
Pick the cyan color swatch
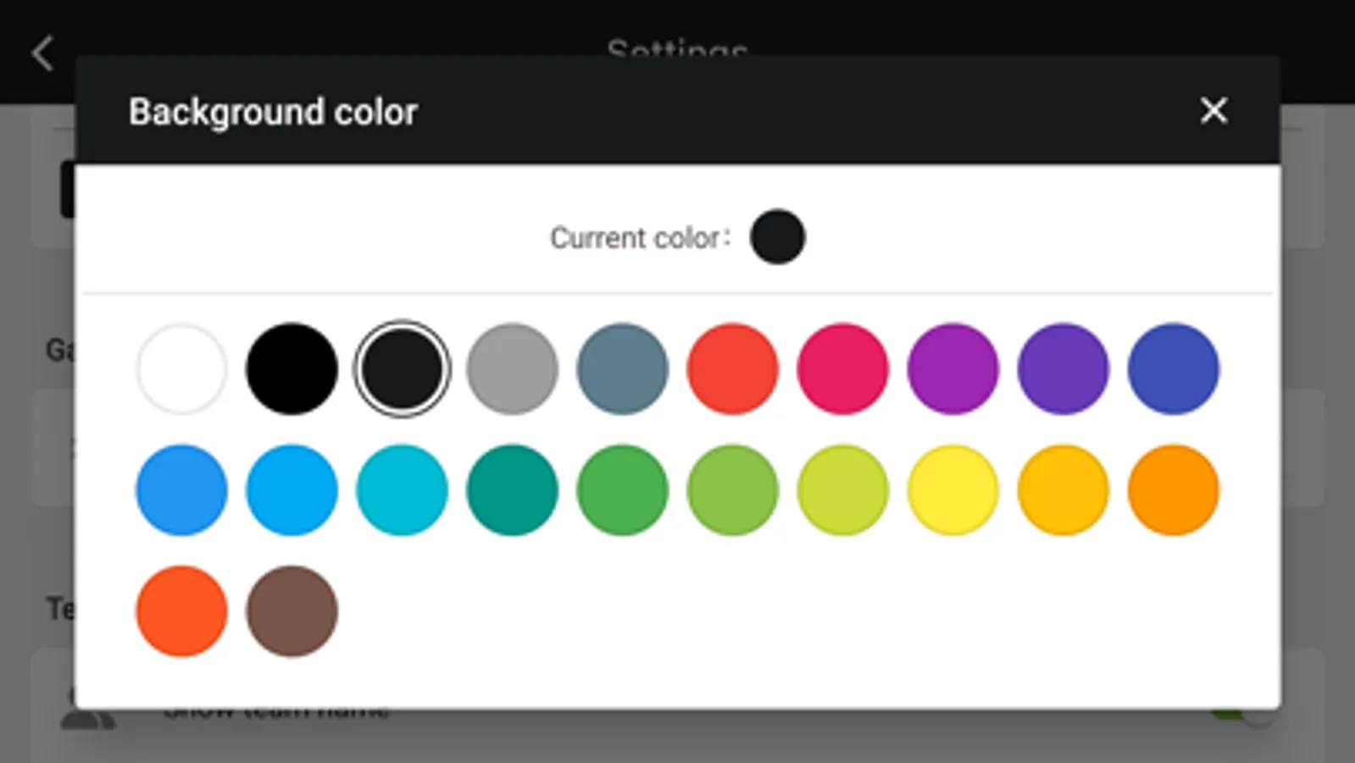click(x=402, y=490)
